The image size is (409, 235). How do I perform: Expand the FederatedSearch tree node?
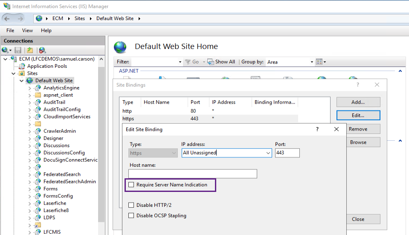pyautogui.click(x=30, y=174)
